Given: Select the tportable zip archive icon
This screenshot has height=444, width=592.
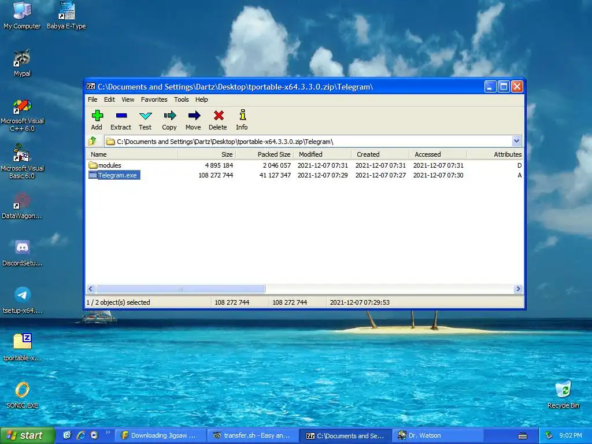Looking at the screenshot, I should tap(23, 342).
